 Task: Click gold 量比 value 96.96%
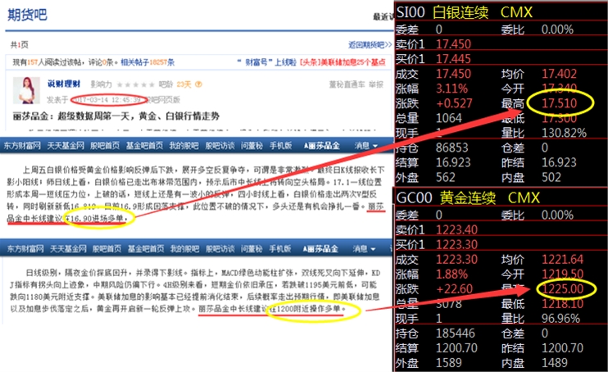pos(560,319)
